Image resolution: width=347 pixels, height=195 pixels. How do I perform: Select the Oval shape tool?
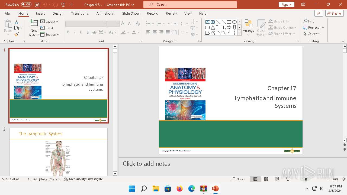point(234,22)
